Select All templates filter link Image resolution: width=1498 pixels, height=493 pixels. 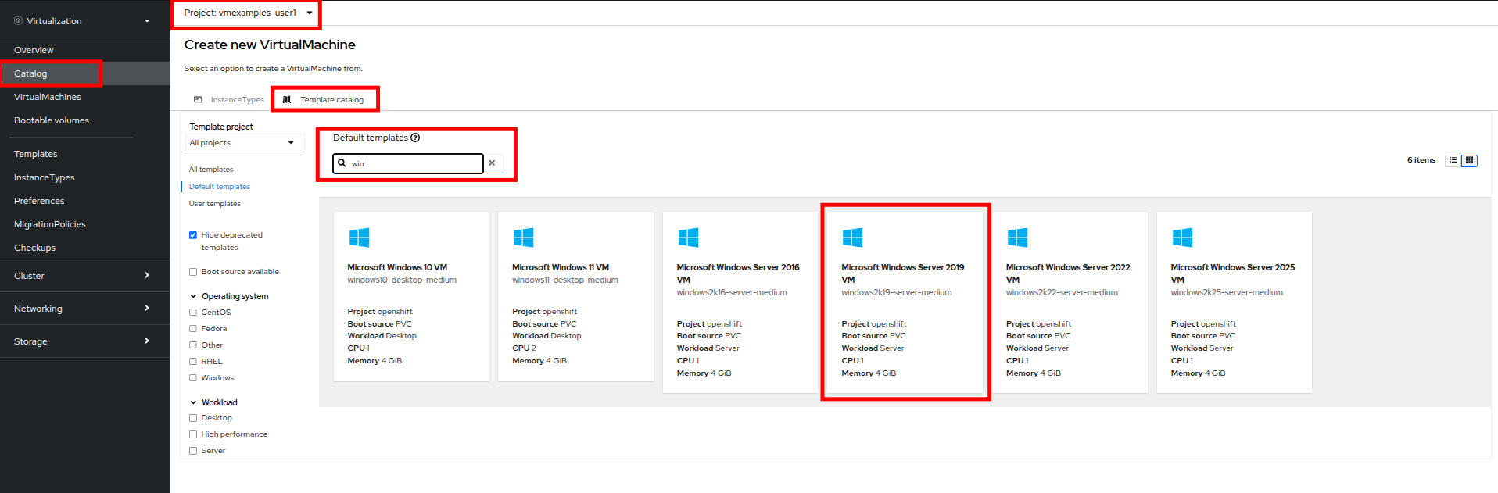[x=211, y=170]
